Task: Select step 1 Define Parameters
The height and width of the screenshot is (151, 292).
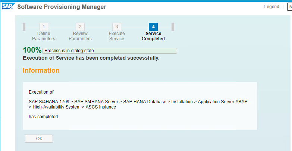Action: (44, 32)
